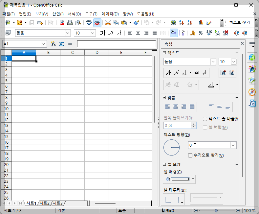Screen dimensions: 259x214
Task: Click Delete Decimal Place icon
Action: pos(226,33)
